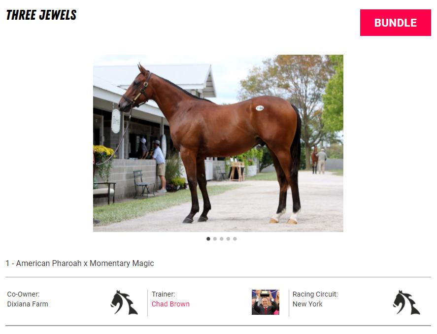Click the Trainer label
437x334 pixels.
tap(163, 294)
